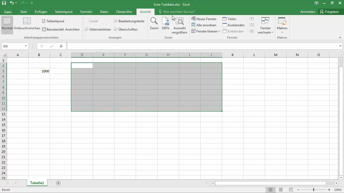The image size is (344, 193).
Task: Click Anmelden to sign in
Action: coord(308,12)
